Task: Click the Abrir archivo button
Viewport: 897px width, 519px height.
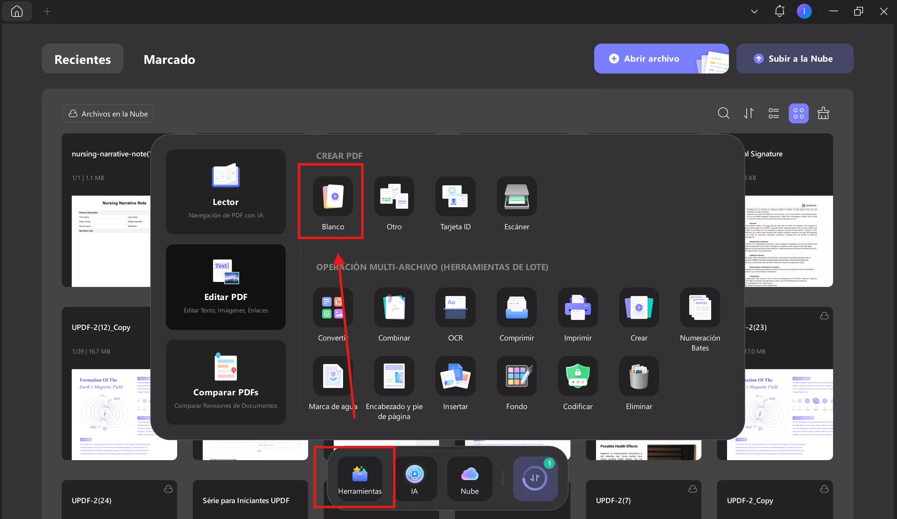Action: tap(661, 59)
